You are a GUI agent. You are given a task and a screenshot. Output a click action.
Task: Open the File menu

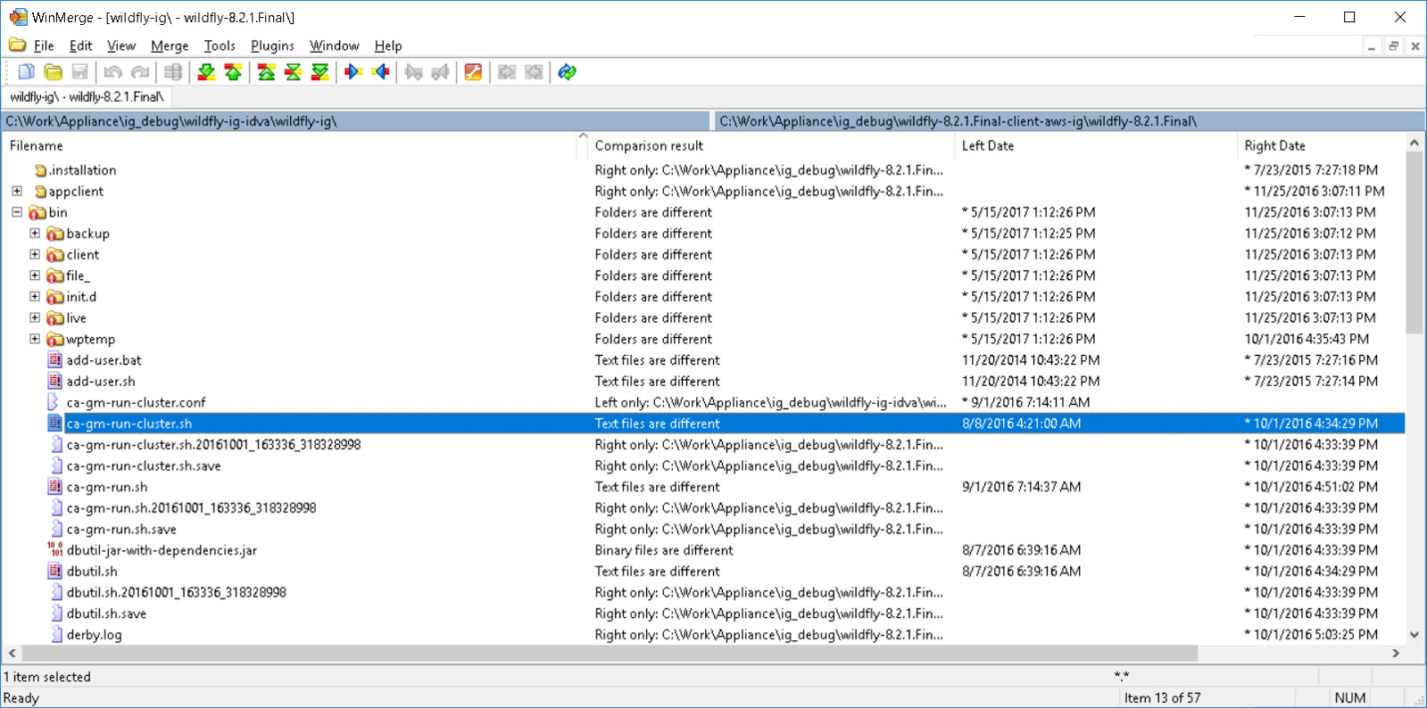44,45
